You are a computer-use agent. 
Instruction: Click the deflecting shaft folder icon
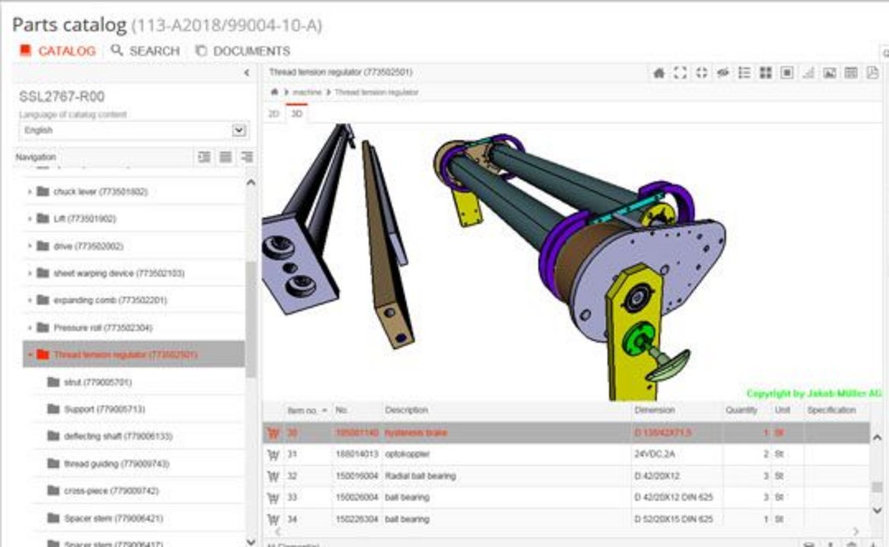click(x=53, y=436)
